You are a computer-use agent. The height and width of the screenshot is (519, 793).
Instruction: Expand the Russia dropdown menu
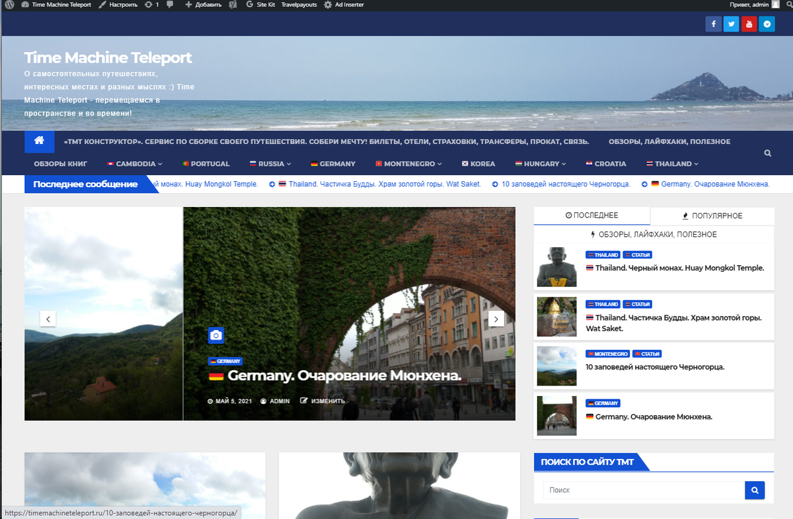pyautogui.click(x=270, y=163)
